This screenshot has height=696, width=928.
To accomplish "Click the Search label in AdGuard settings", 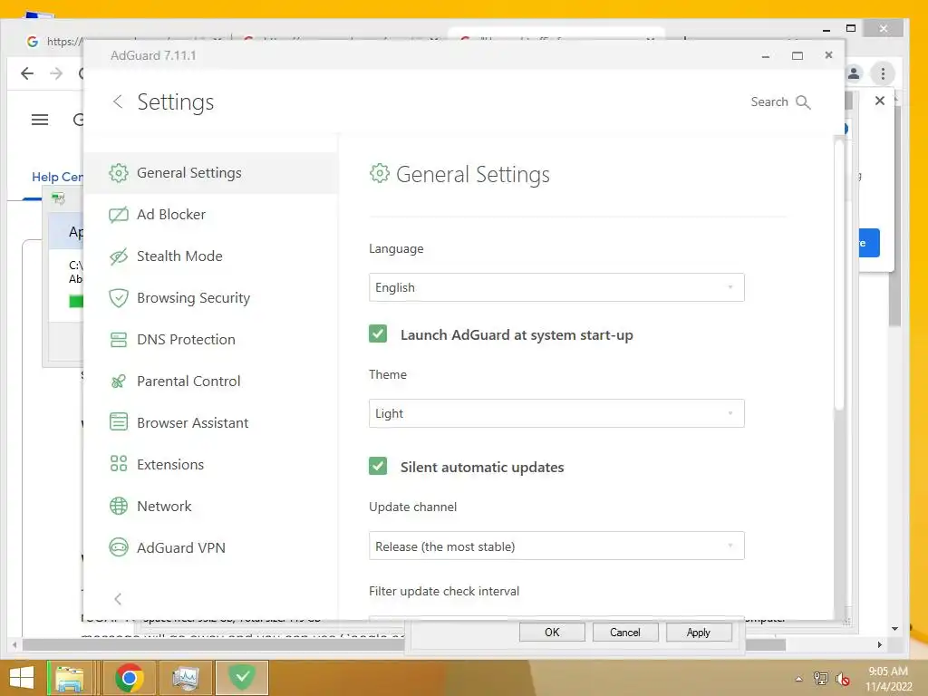I will tap(769, 101).
